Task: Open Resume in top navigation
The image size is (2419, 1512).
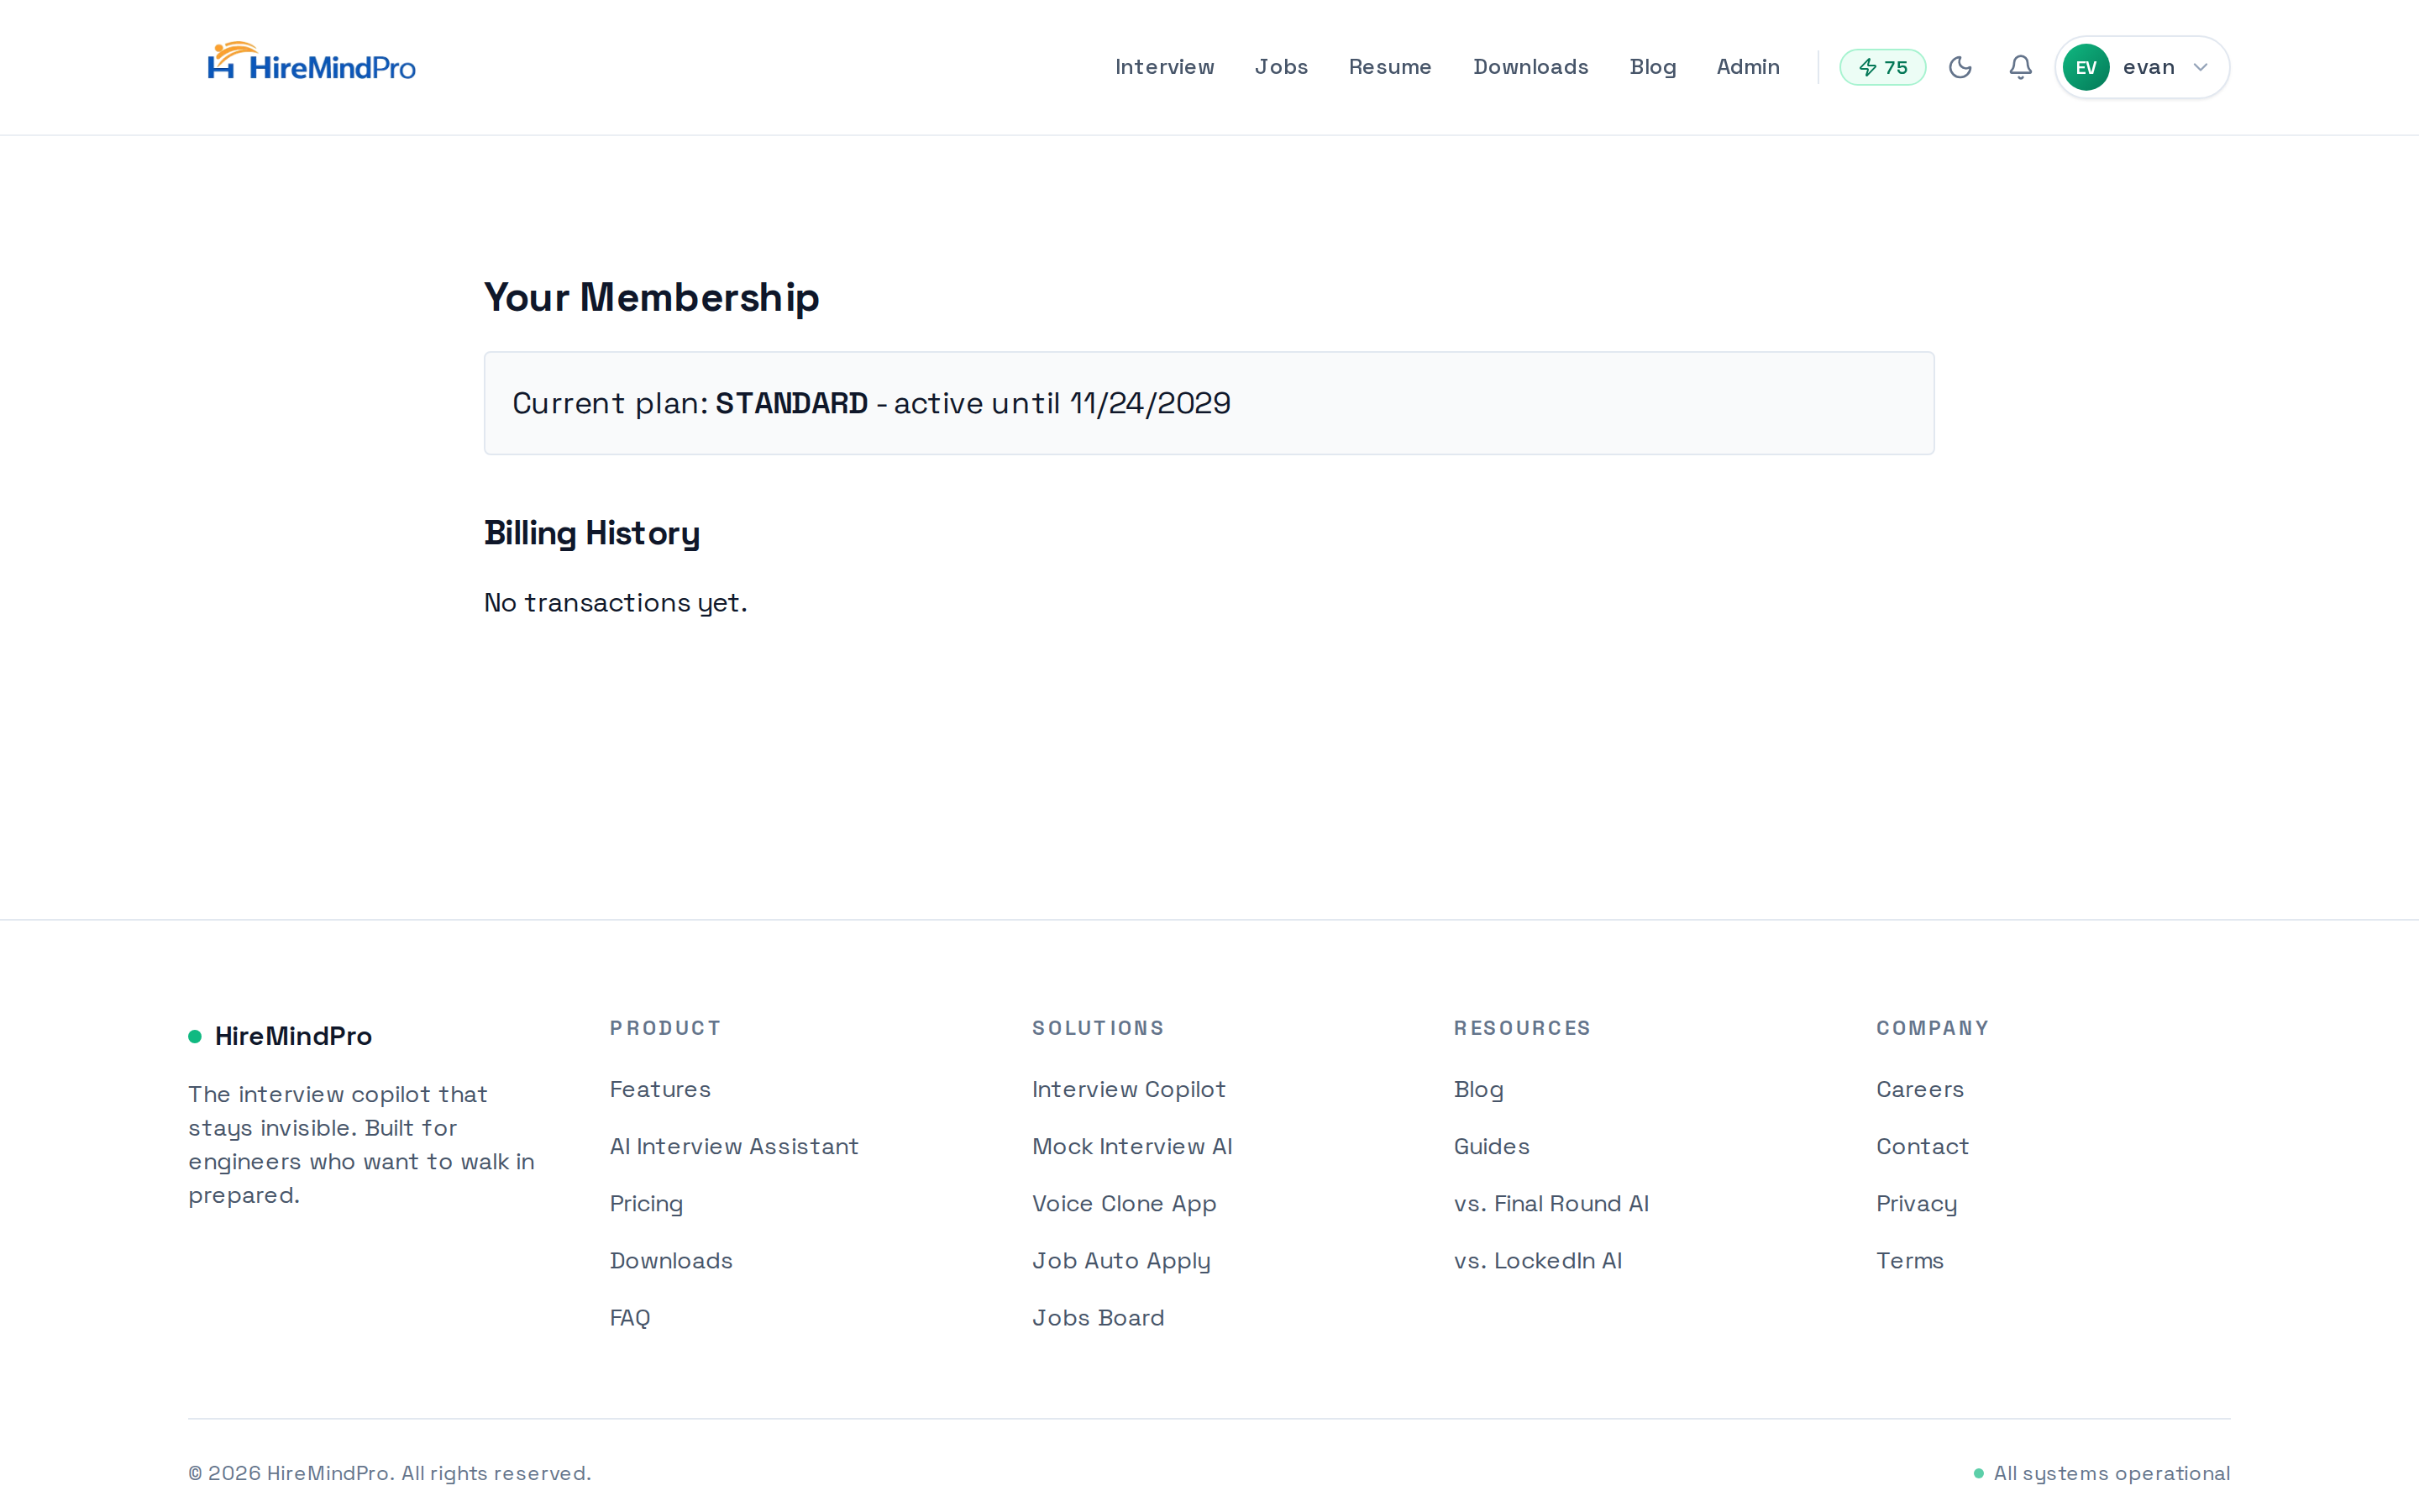Action: tap(1389, 67)
